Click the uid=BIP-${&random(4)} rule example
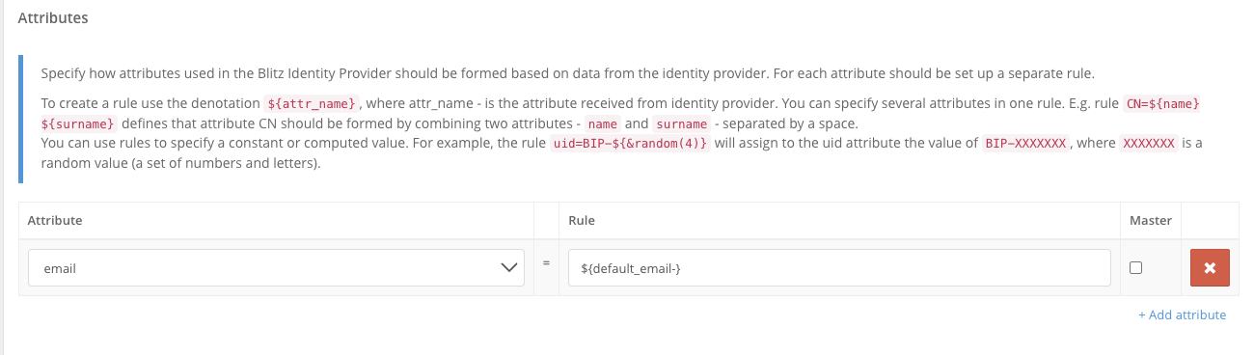 click(x=632, y=144)
